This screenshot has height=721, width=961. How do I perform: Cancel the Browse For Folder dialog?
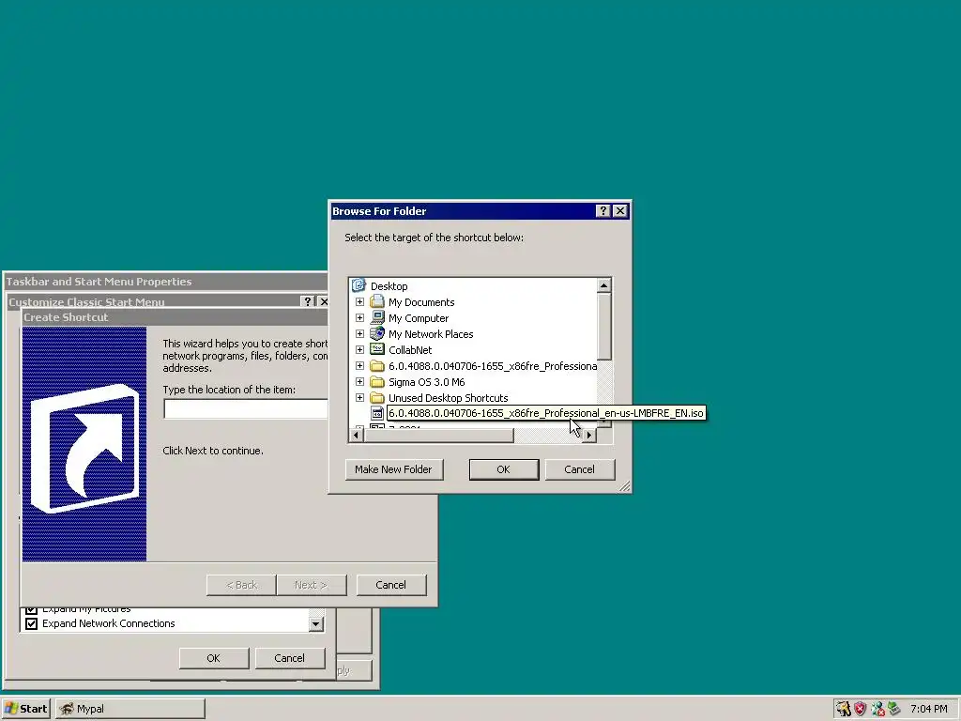(579, 469)
